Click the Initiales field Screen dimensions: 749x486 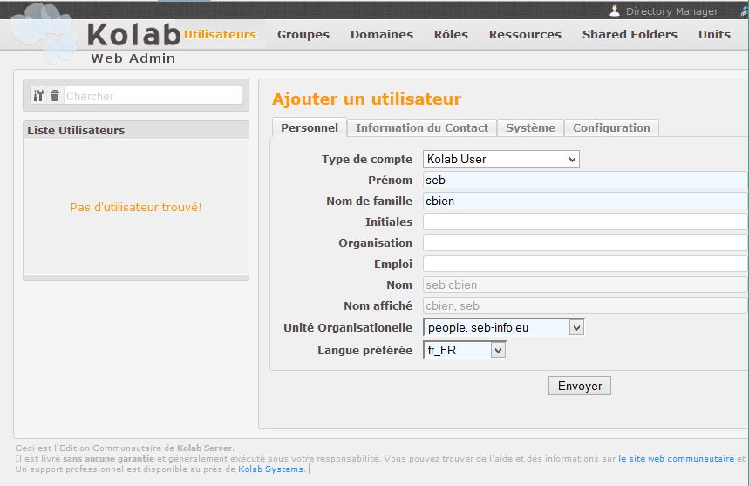pyautogui.click(x=586, y=222)
